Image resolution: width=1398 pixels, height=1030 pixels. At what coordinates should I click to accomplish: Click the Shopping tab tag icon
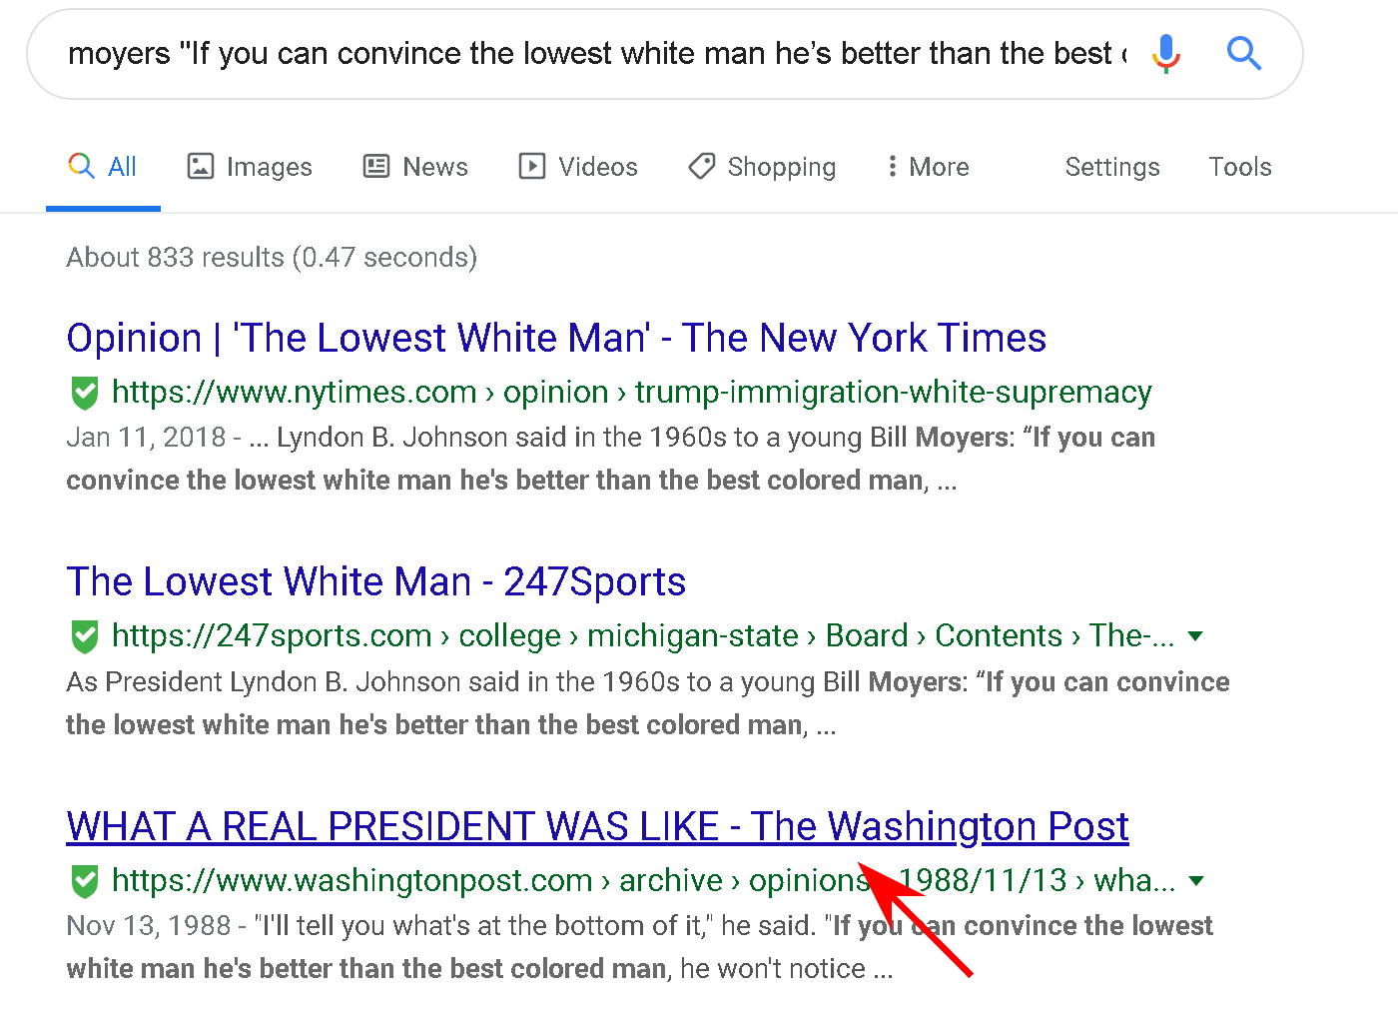click(x=702, y=166)
